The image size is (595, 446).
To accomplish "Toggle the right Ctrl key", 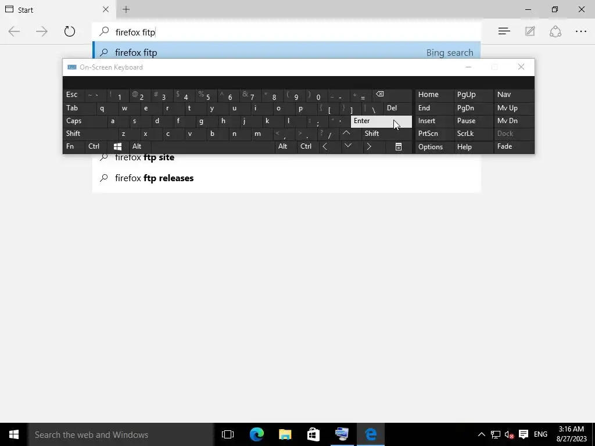I will pos(308,146).
